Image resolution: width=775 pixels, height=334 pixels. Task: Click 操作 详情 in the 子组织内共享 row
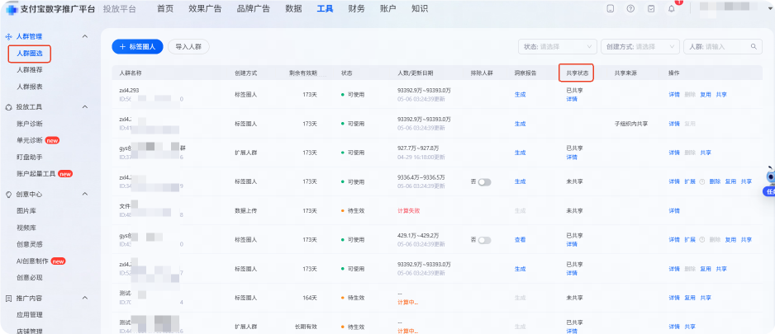(x=674, y=124)
